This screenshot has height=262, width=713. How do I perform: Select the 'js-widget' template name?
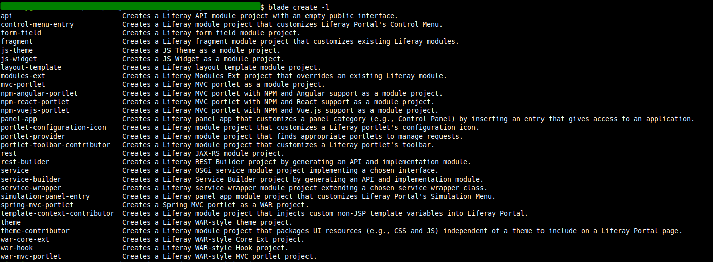tap(19, 59)
